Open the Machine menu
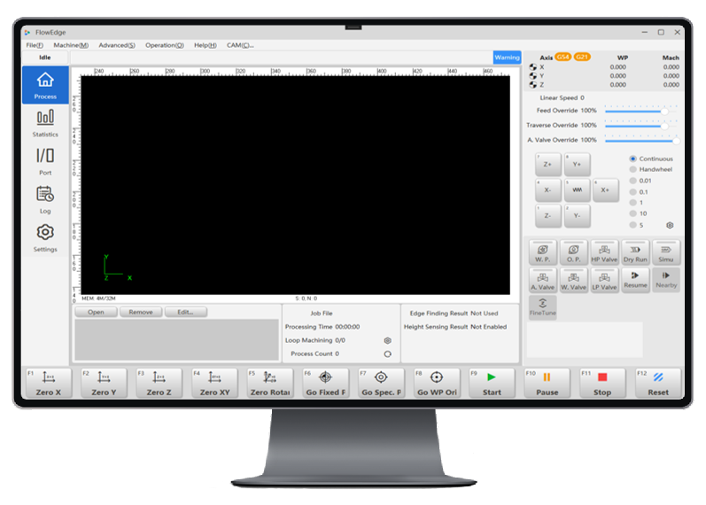706x505 pixels. (71, 45)
